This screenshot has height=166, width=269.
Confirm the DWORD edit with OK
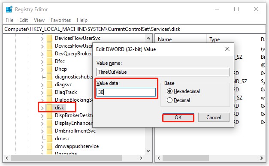pos(178,117)
